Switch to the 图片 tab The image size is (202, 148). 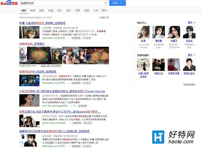[x=69, y=10]
